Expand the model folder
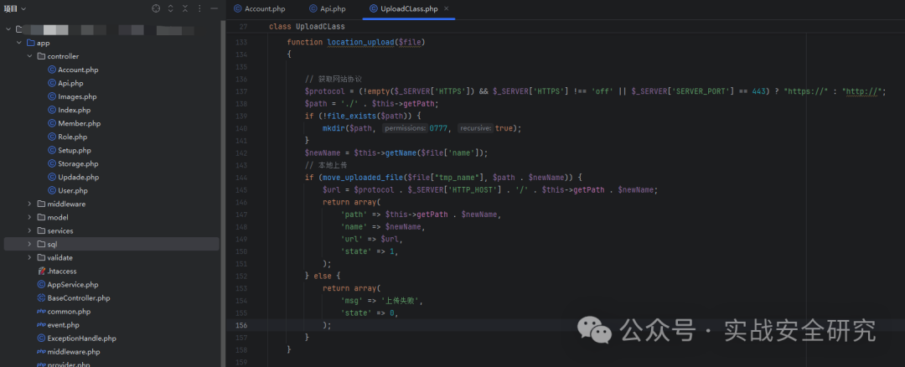 pyautogui.click(x=29, y=218)
